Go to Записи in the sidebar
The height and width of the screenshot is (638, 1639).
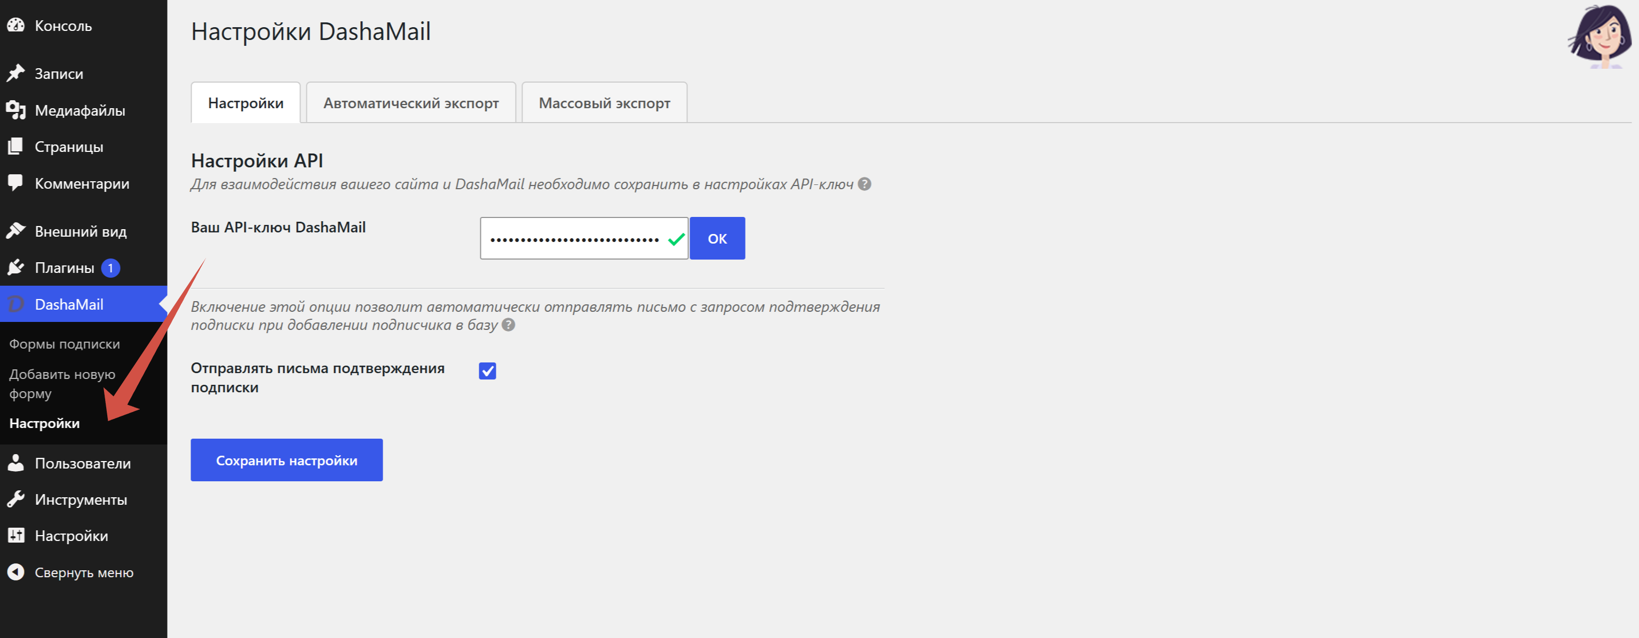point(83,74)
